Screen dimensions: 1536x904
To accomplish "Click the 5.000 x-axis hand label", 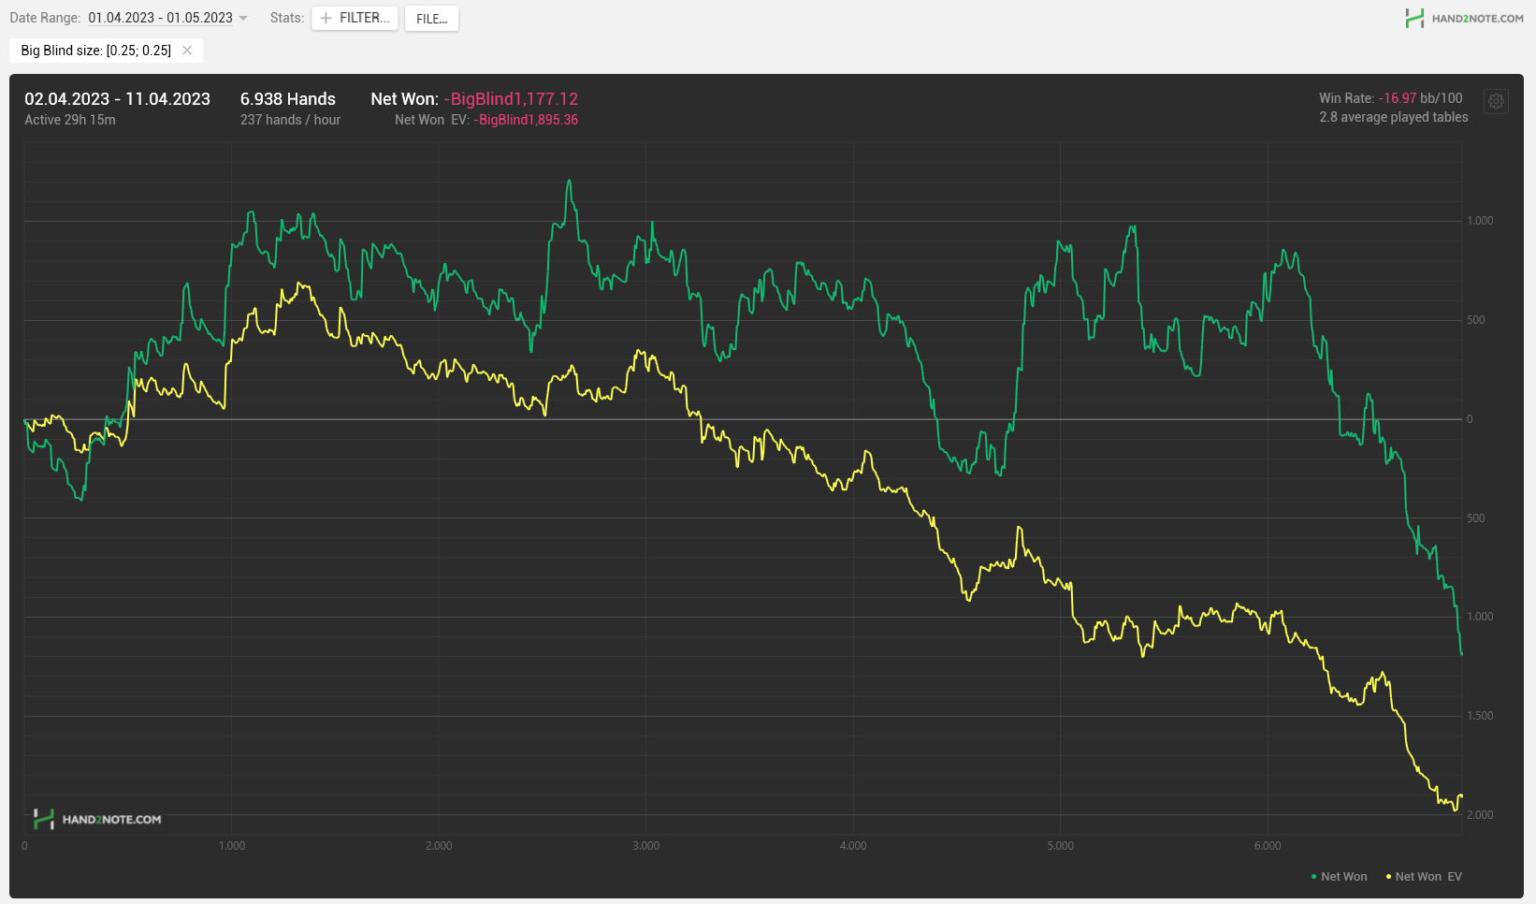I will click(1061, 846).
